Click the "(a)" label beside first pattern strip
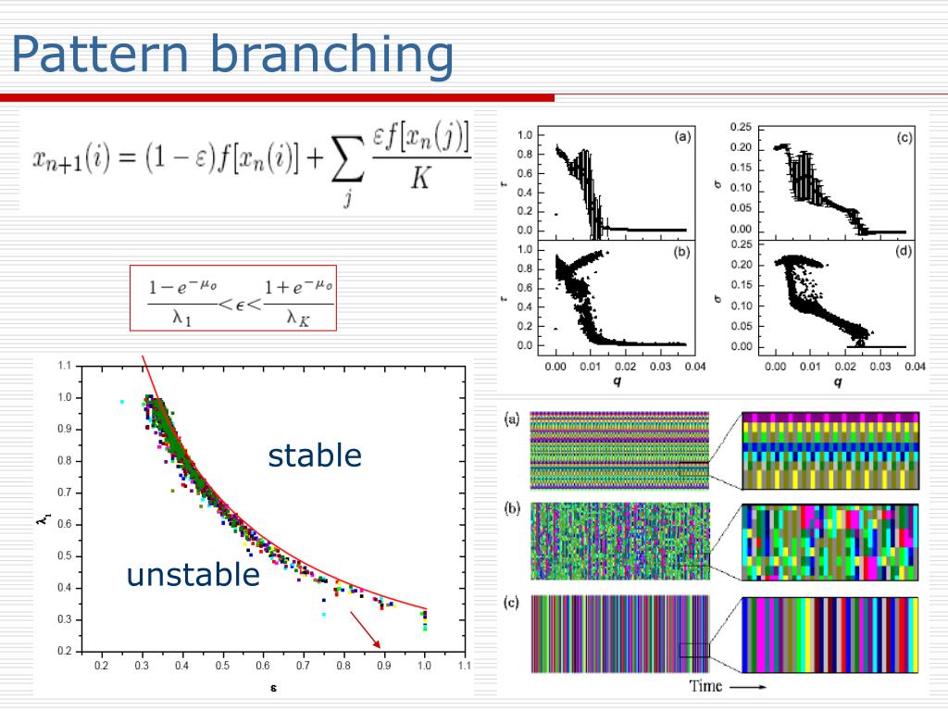This screenshot has width=948, height=711. (x=512, y=418)
